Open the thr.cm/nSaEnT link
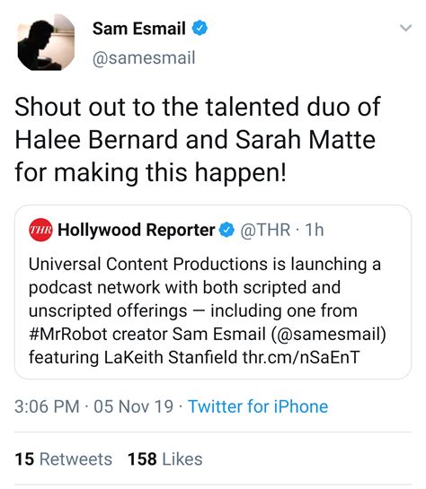Viewport: 426px width, 489px height. (301, 357)
